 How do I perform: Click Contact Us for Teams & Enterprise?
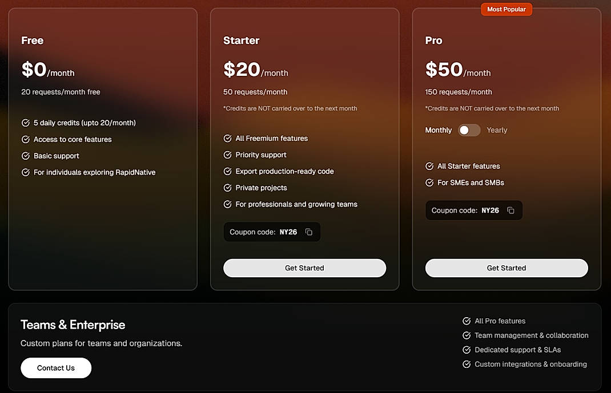[x=55, y=368]
